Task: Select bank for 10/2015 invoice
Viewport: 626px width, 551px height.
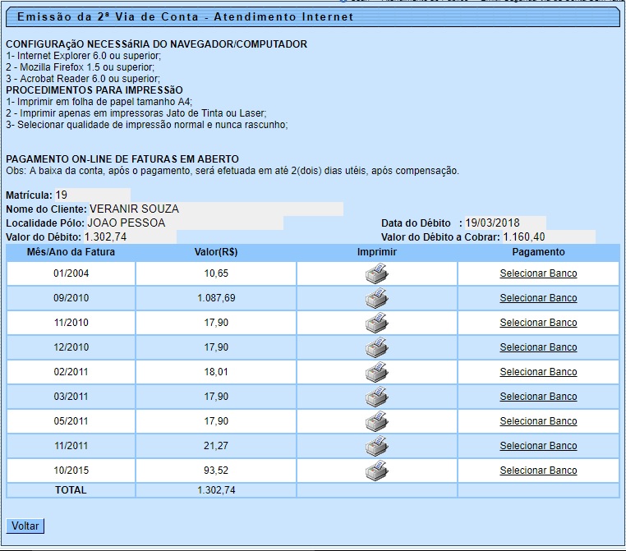Action: pyautogui.click(x=538, y=471)
